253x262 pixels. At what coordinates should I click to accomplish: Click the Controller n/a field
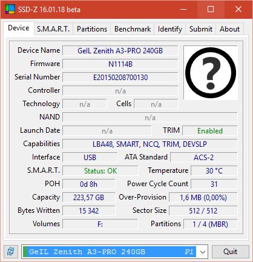coord(120,91)
